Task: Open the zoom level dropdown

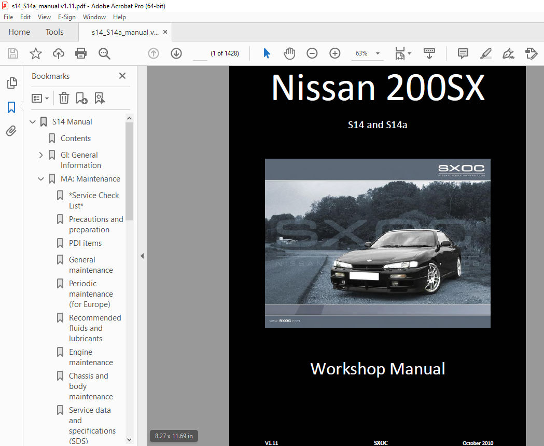Action: (x=378, y=53)
